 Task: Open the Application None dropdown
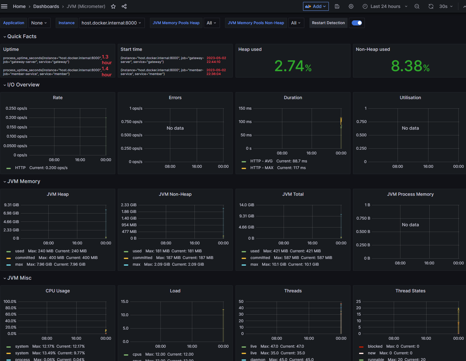(39, 23)
